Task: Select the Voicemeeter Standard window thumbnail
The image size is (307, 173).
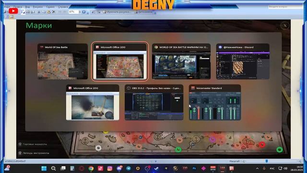Action: tap(215, 102)
